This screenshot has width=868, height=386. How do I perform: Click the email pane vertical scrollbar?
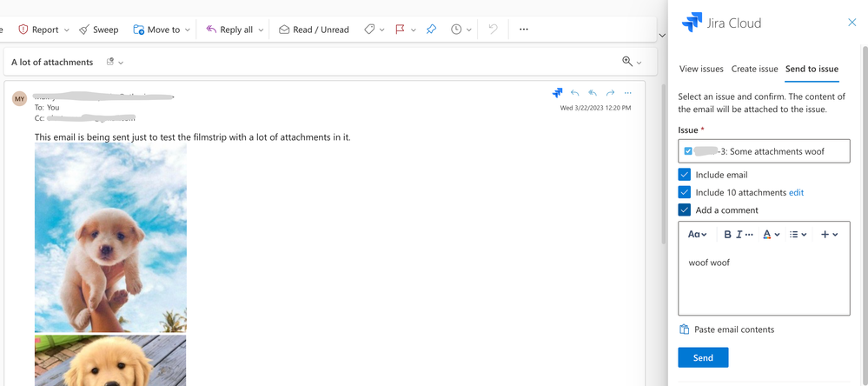coord(665,163)
